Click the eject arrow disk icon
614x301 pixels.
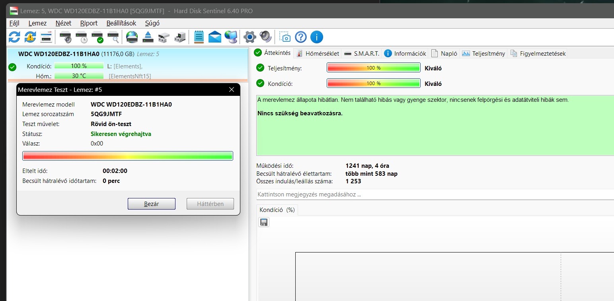tap(148, 37)
